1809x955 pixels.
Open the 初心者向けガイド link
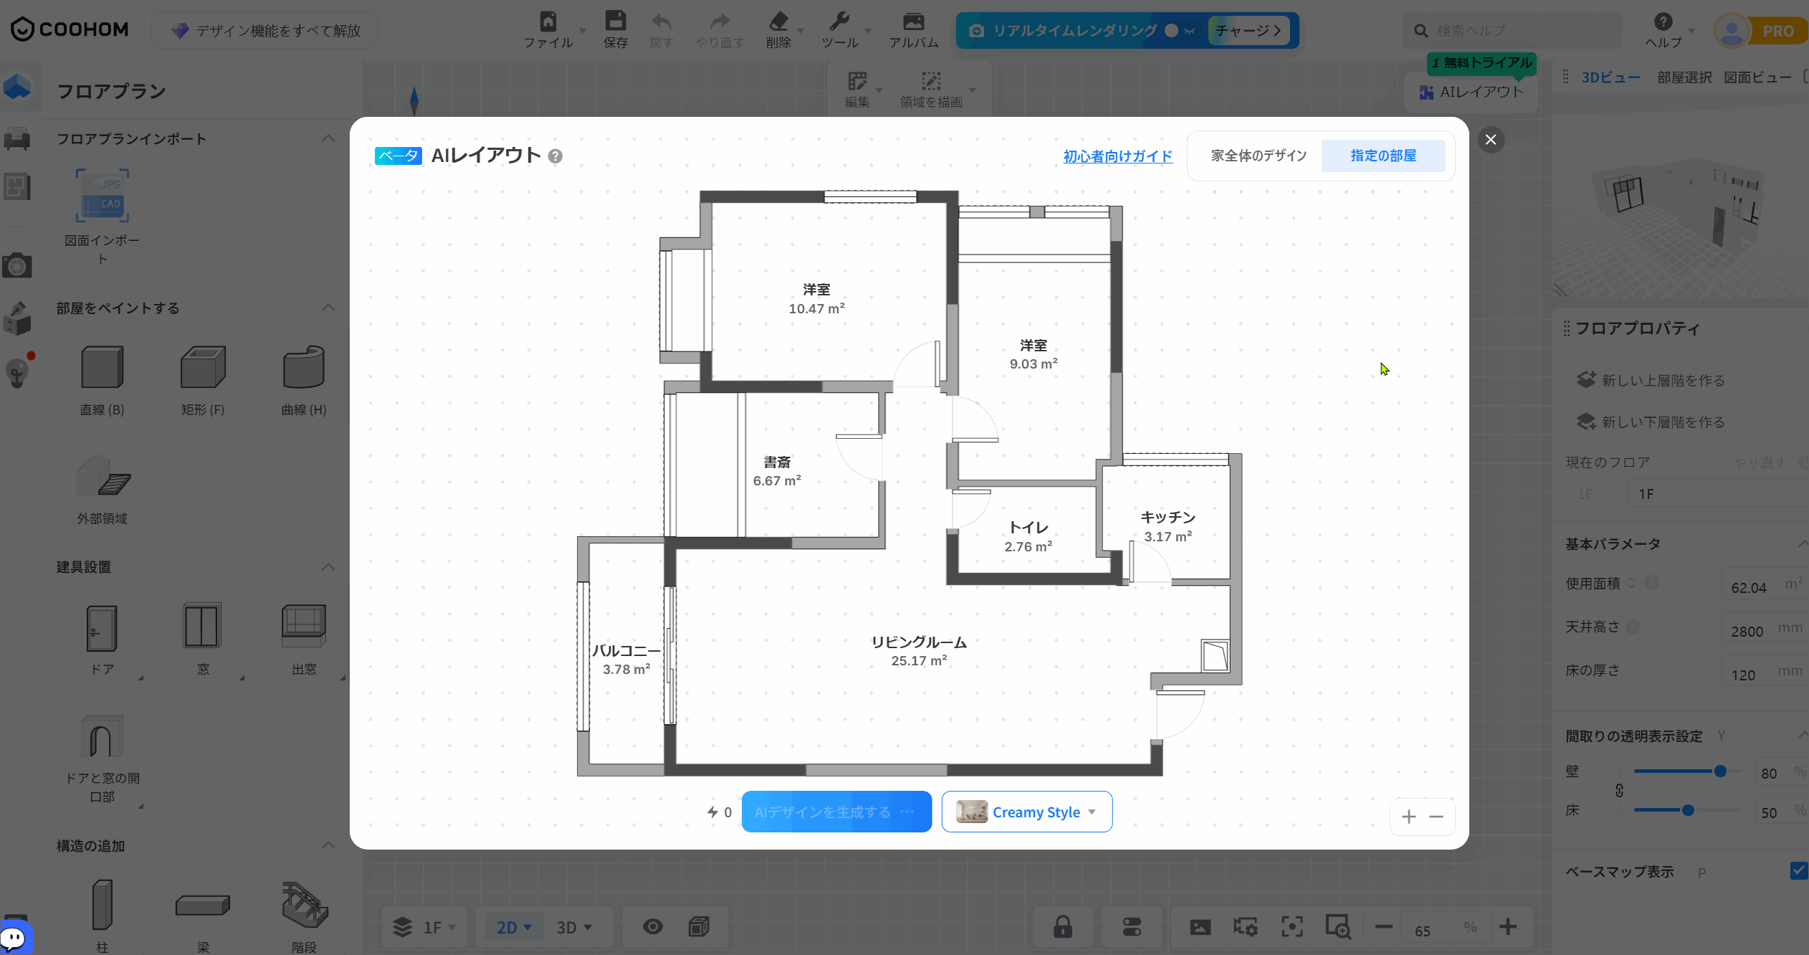click(1117, 156)
